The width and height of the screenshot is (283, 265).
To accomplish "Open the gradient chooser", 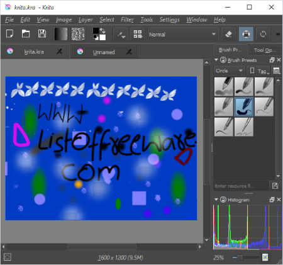I will tap(61, 34).
